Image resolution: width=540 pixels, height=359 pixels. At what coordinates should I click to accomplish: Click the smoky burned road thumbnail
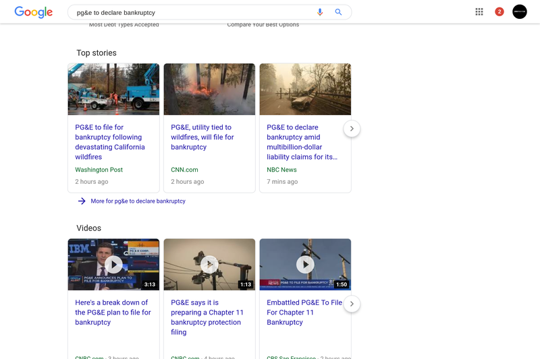(305, 90)
